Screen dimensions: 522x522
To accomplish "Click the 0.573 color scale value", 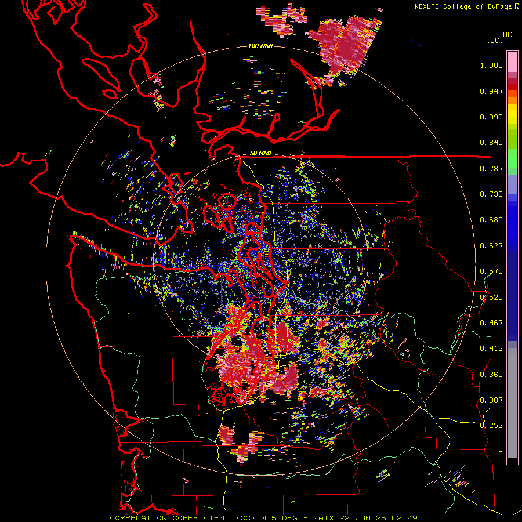I will (491, 271).
